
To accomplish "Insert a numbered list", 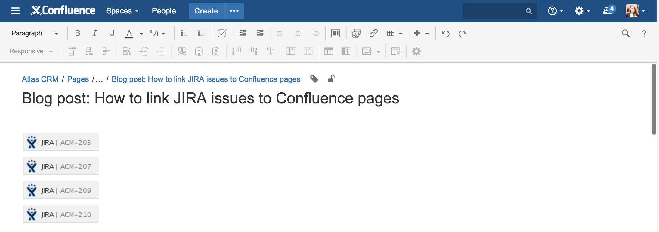I will pyautogui.click(x=201, y=33).
